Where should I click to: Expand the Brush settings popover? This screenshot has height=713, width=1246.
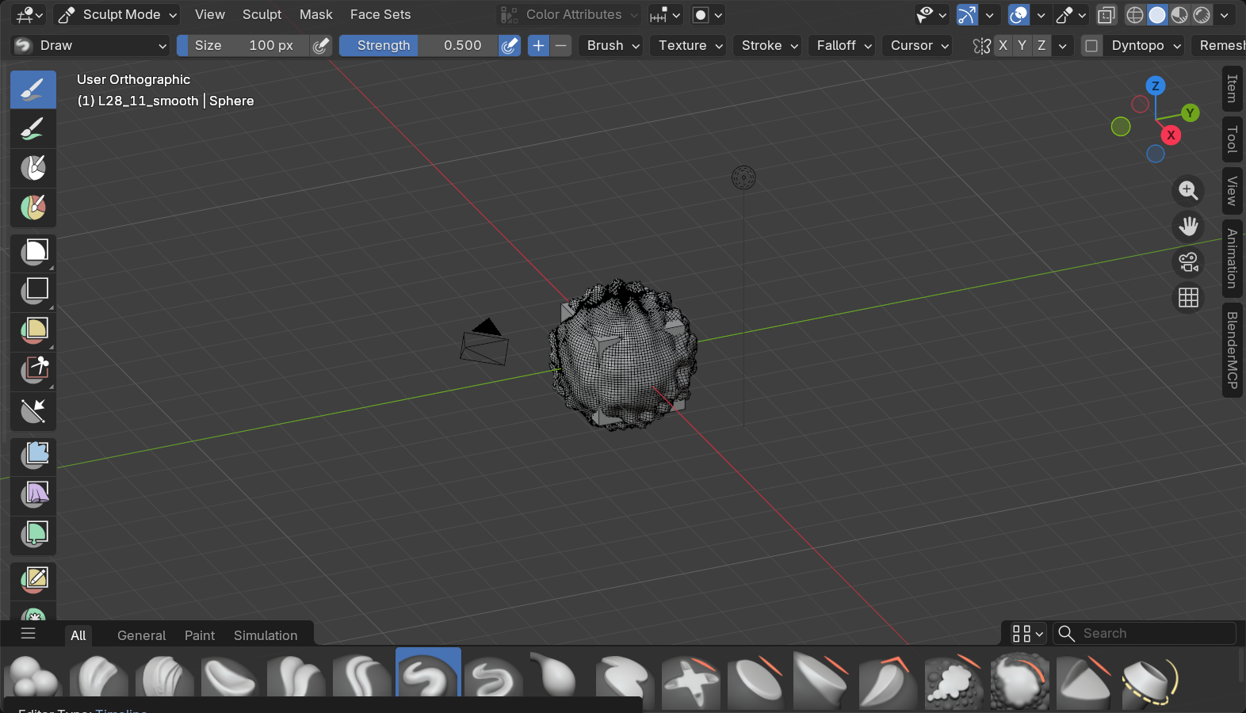(613, 46)
